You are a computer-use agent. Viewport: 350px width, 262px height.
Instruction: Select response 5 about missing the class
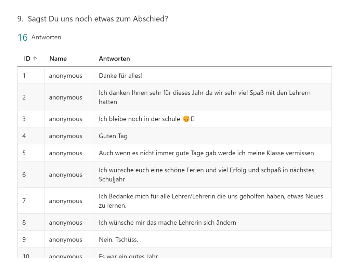tap(206, 153)
